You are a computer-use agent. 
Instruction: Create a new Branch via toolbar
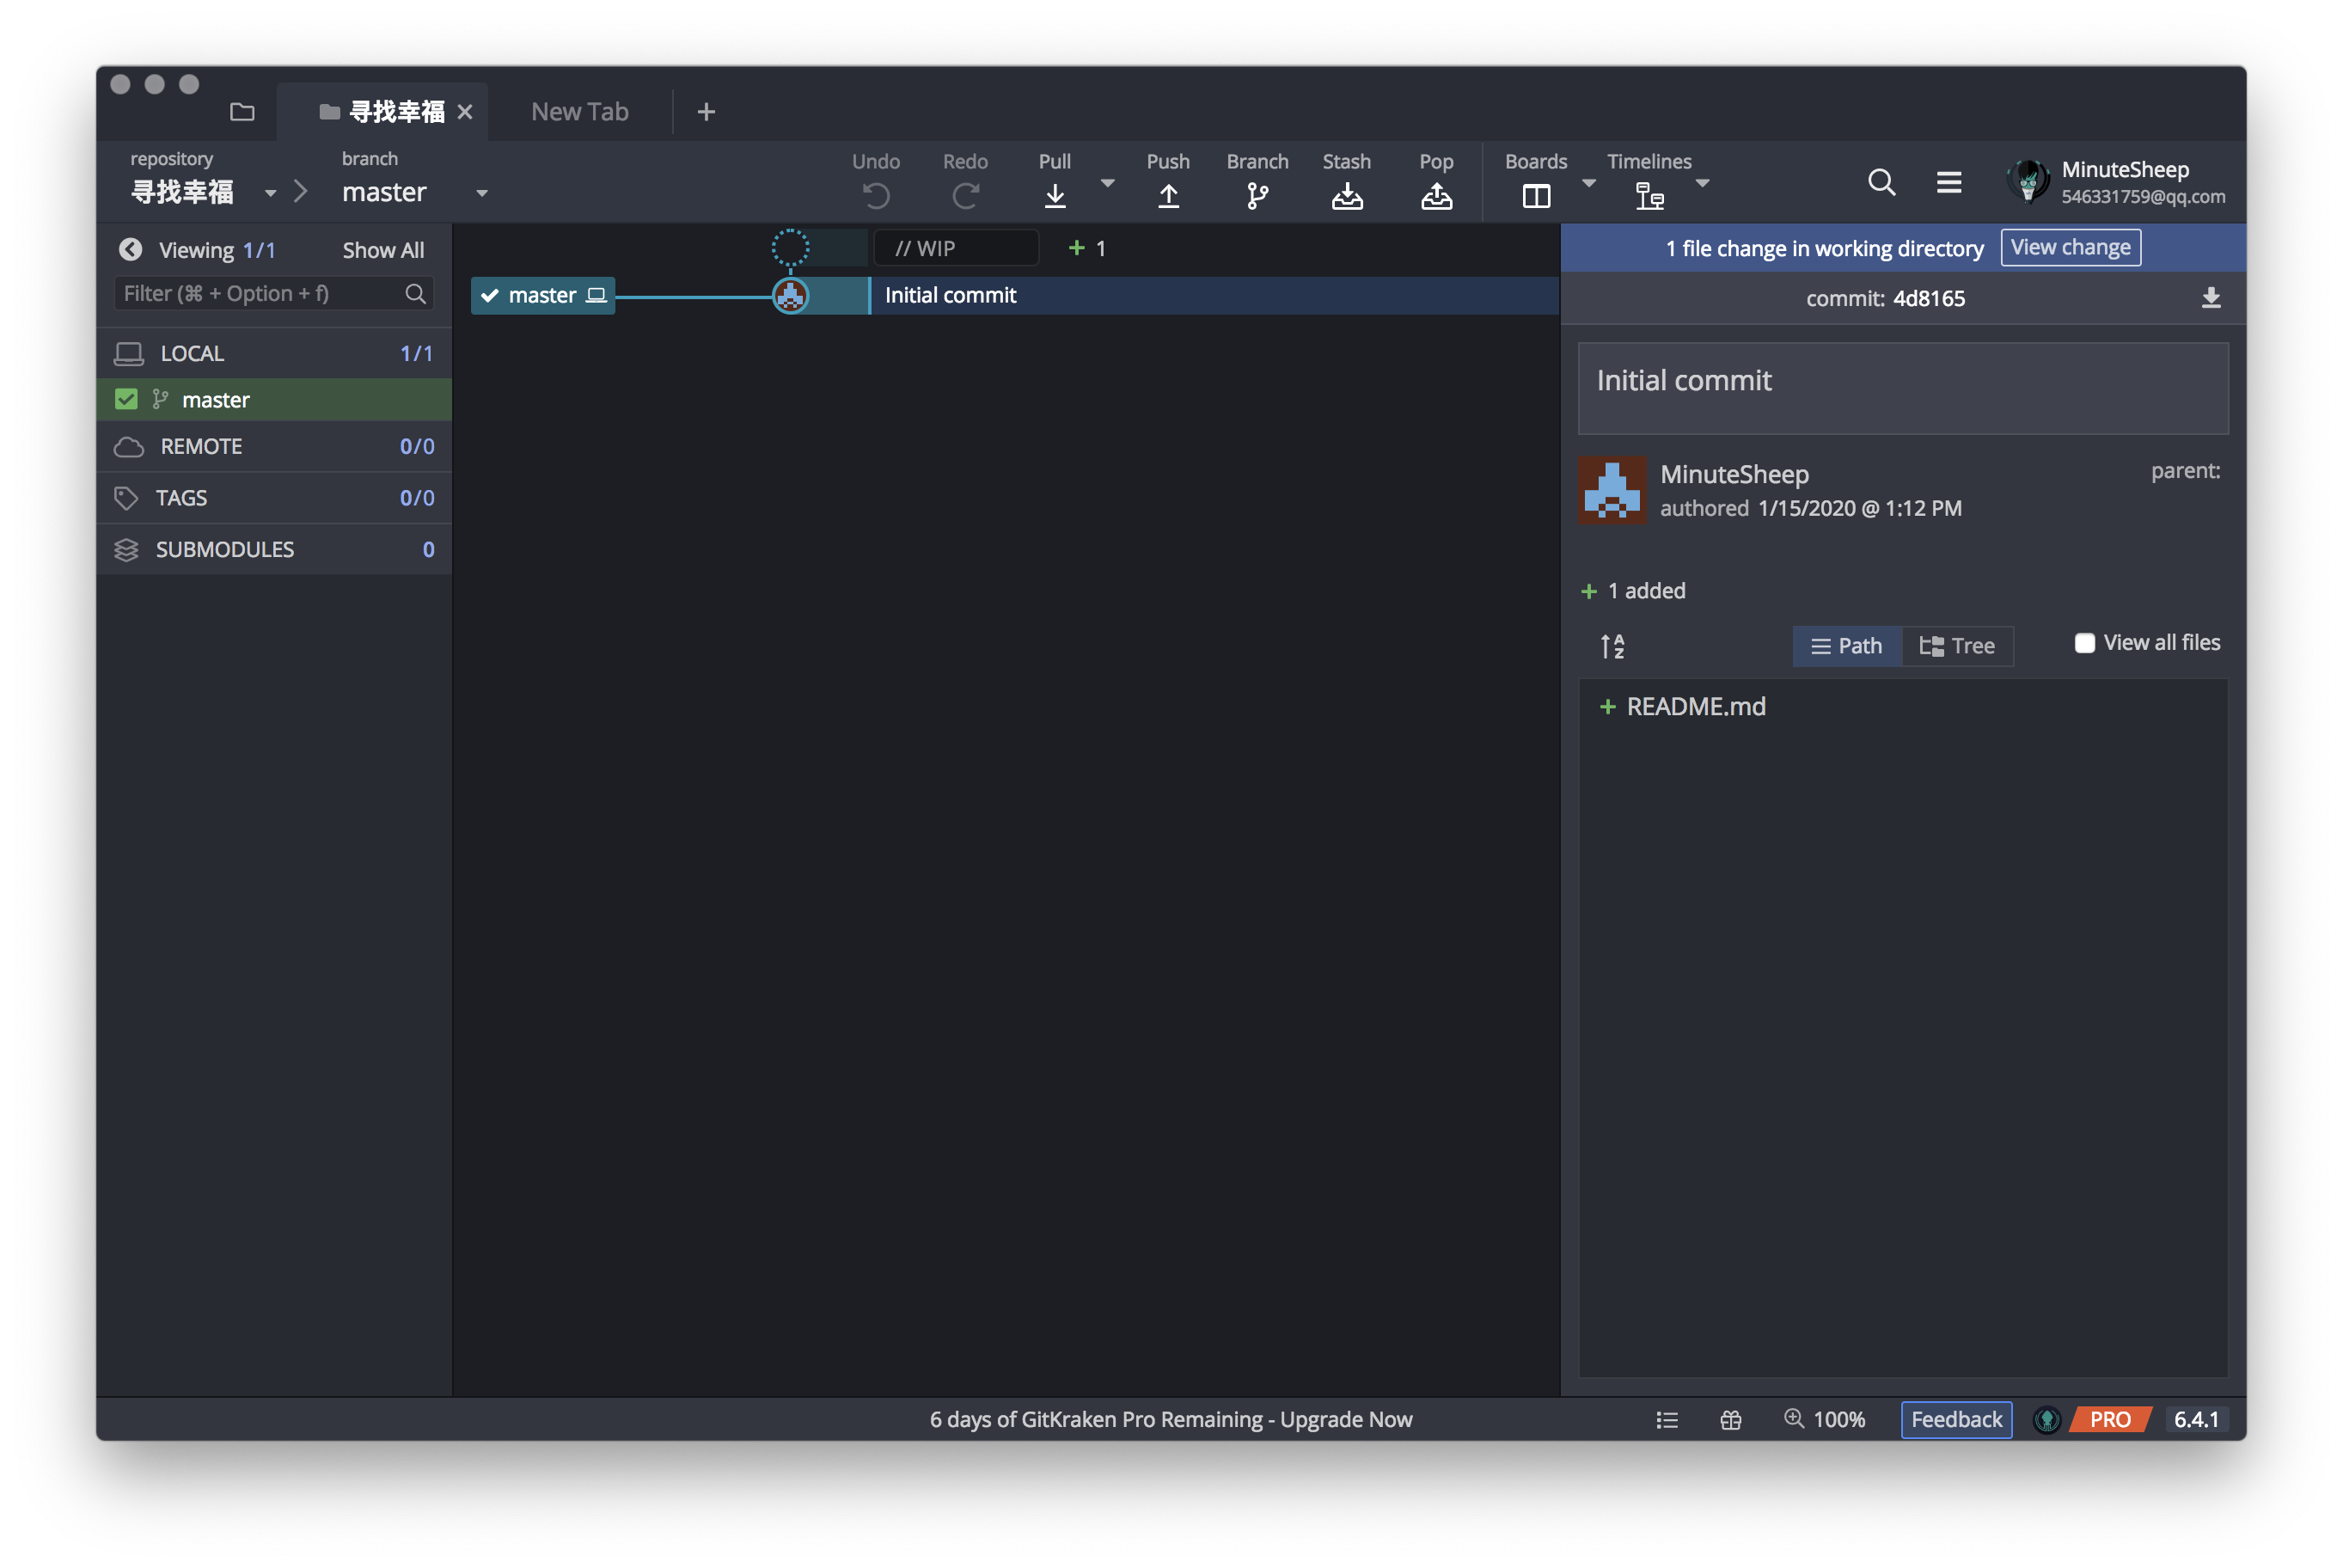pos(1257,195)
